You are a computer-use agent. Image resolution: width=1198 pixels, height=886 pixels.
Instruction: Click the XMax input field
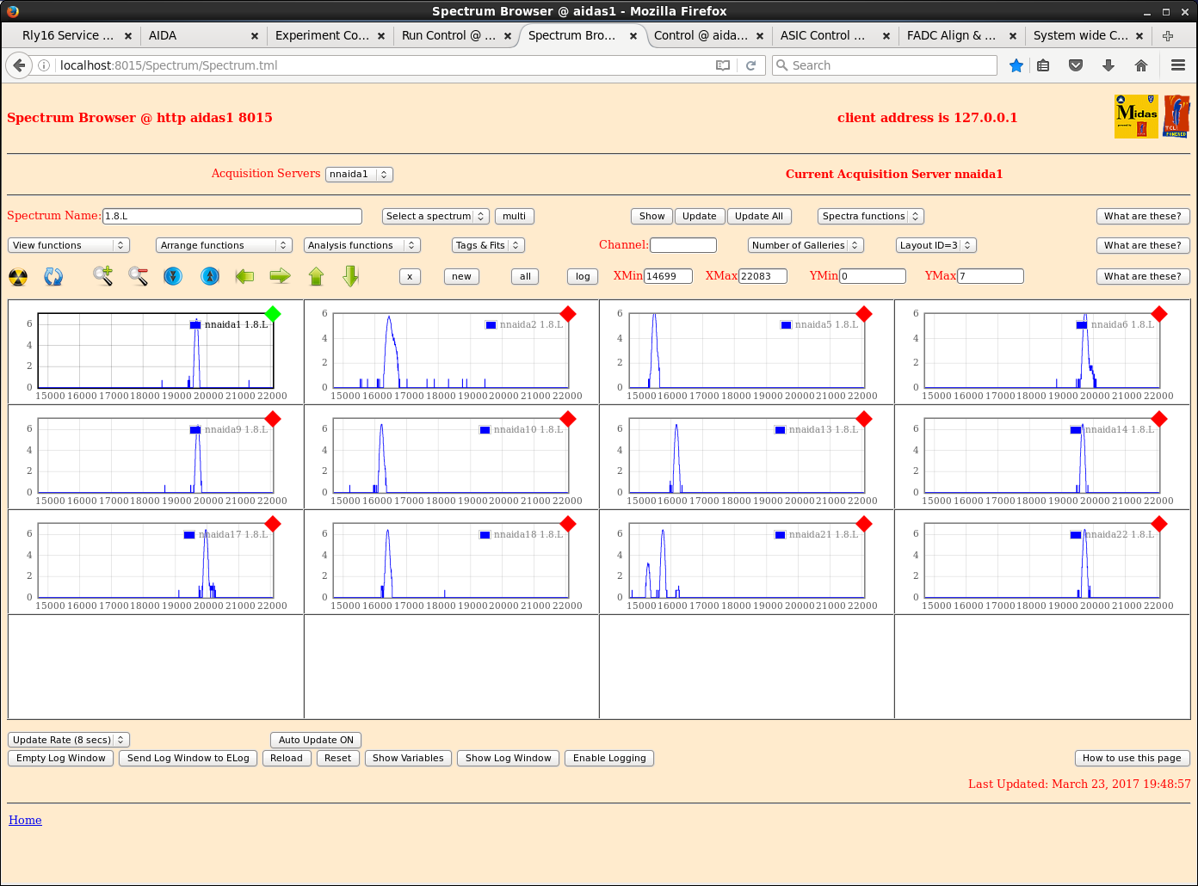click(x=763, y=276)
